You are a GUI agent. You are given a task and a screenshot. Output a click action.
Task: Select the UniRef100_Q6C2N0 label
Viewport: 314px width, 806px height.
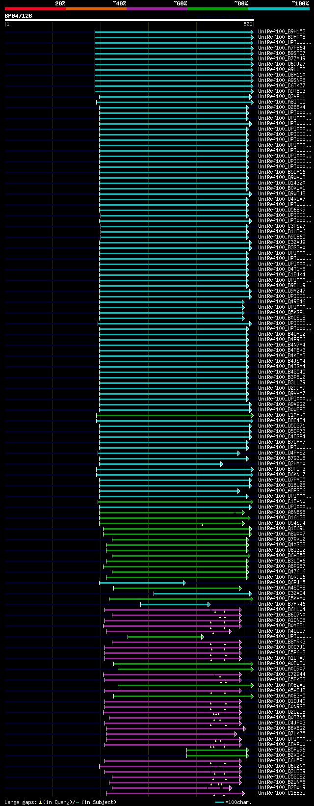(282, 766)
